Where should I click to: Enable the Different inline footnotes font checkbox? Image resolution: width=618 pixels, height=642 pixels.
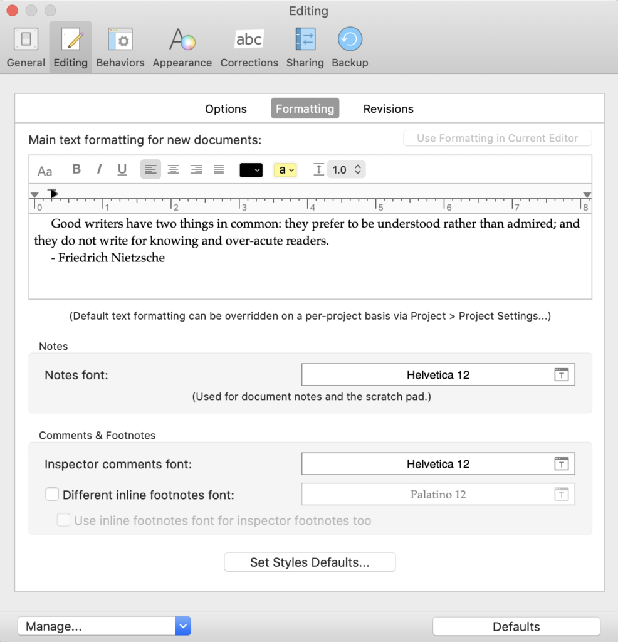tap(52, 494)
